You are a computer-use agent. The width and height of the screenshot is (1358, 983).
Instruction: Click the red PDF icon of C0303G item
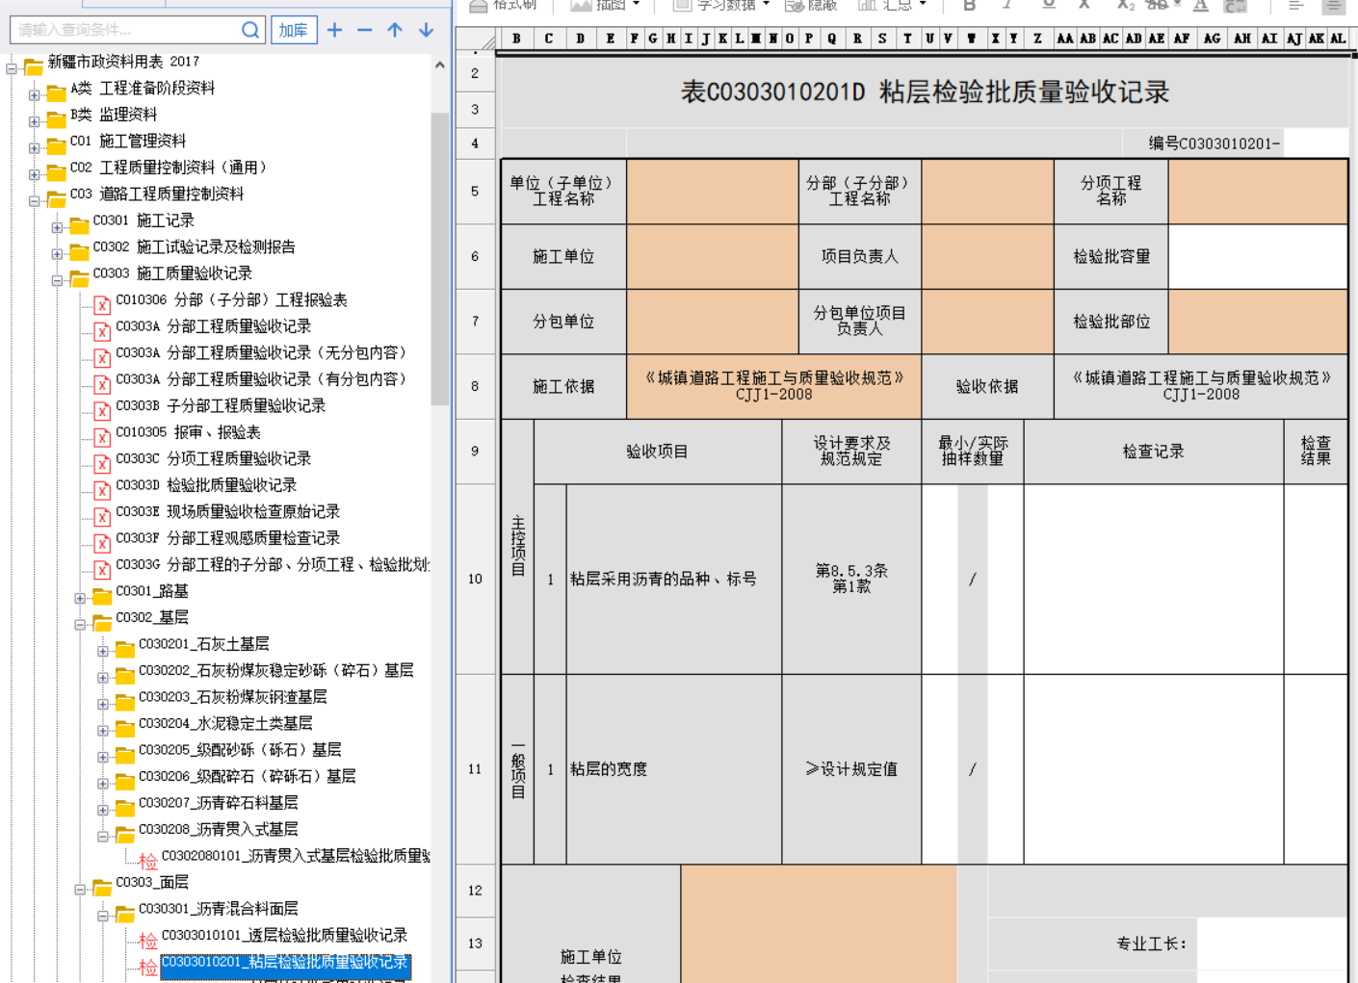[x=102, y=570]
